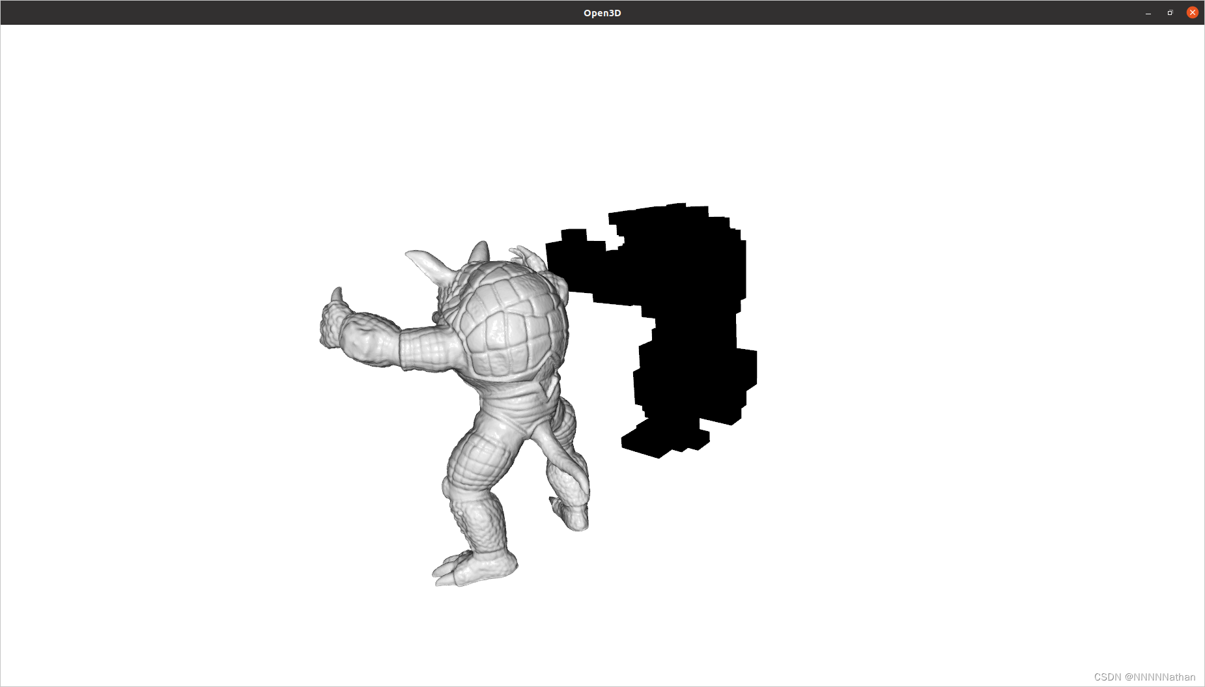Close the Open3D window
Image resolution: width=1205 pixels, height=687 pixels.
pyautogui.click(x=1193, y=12)
